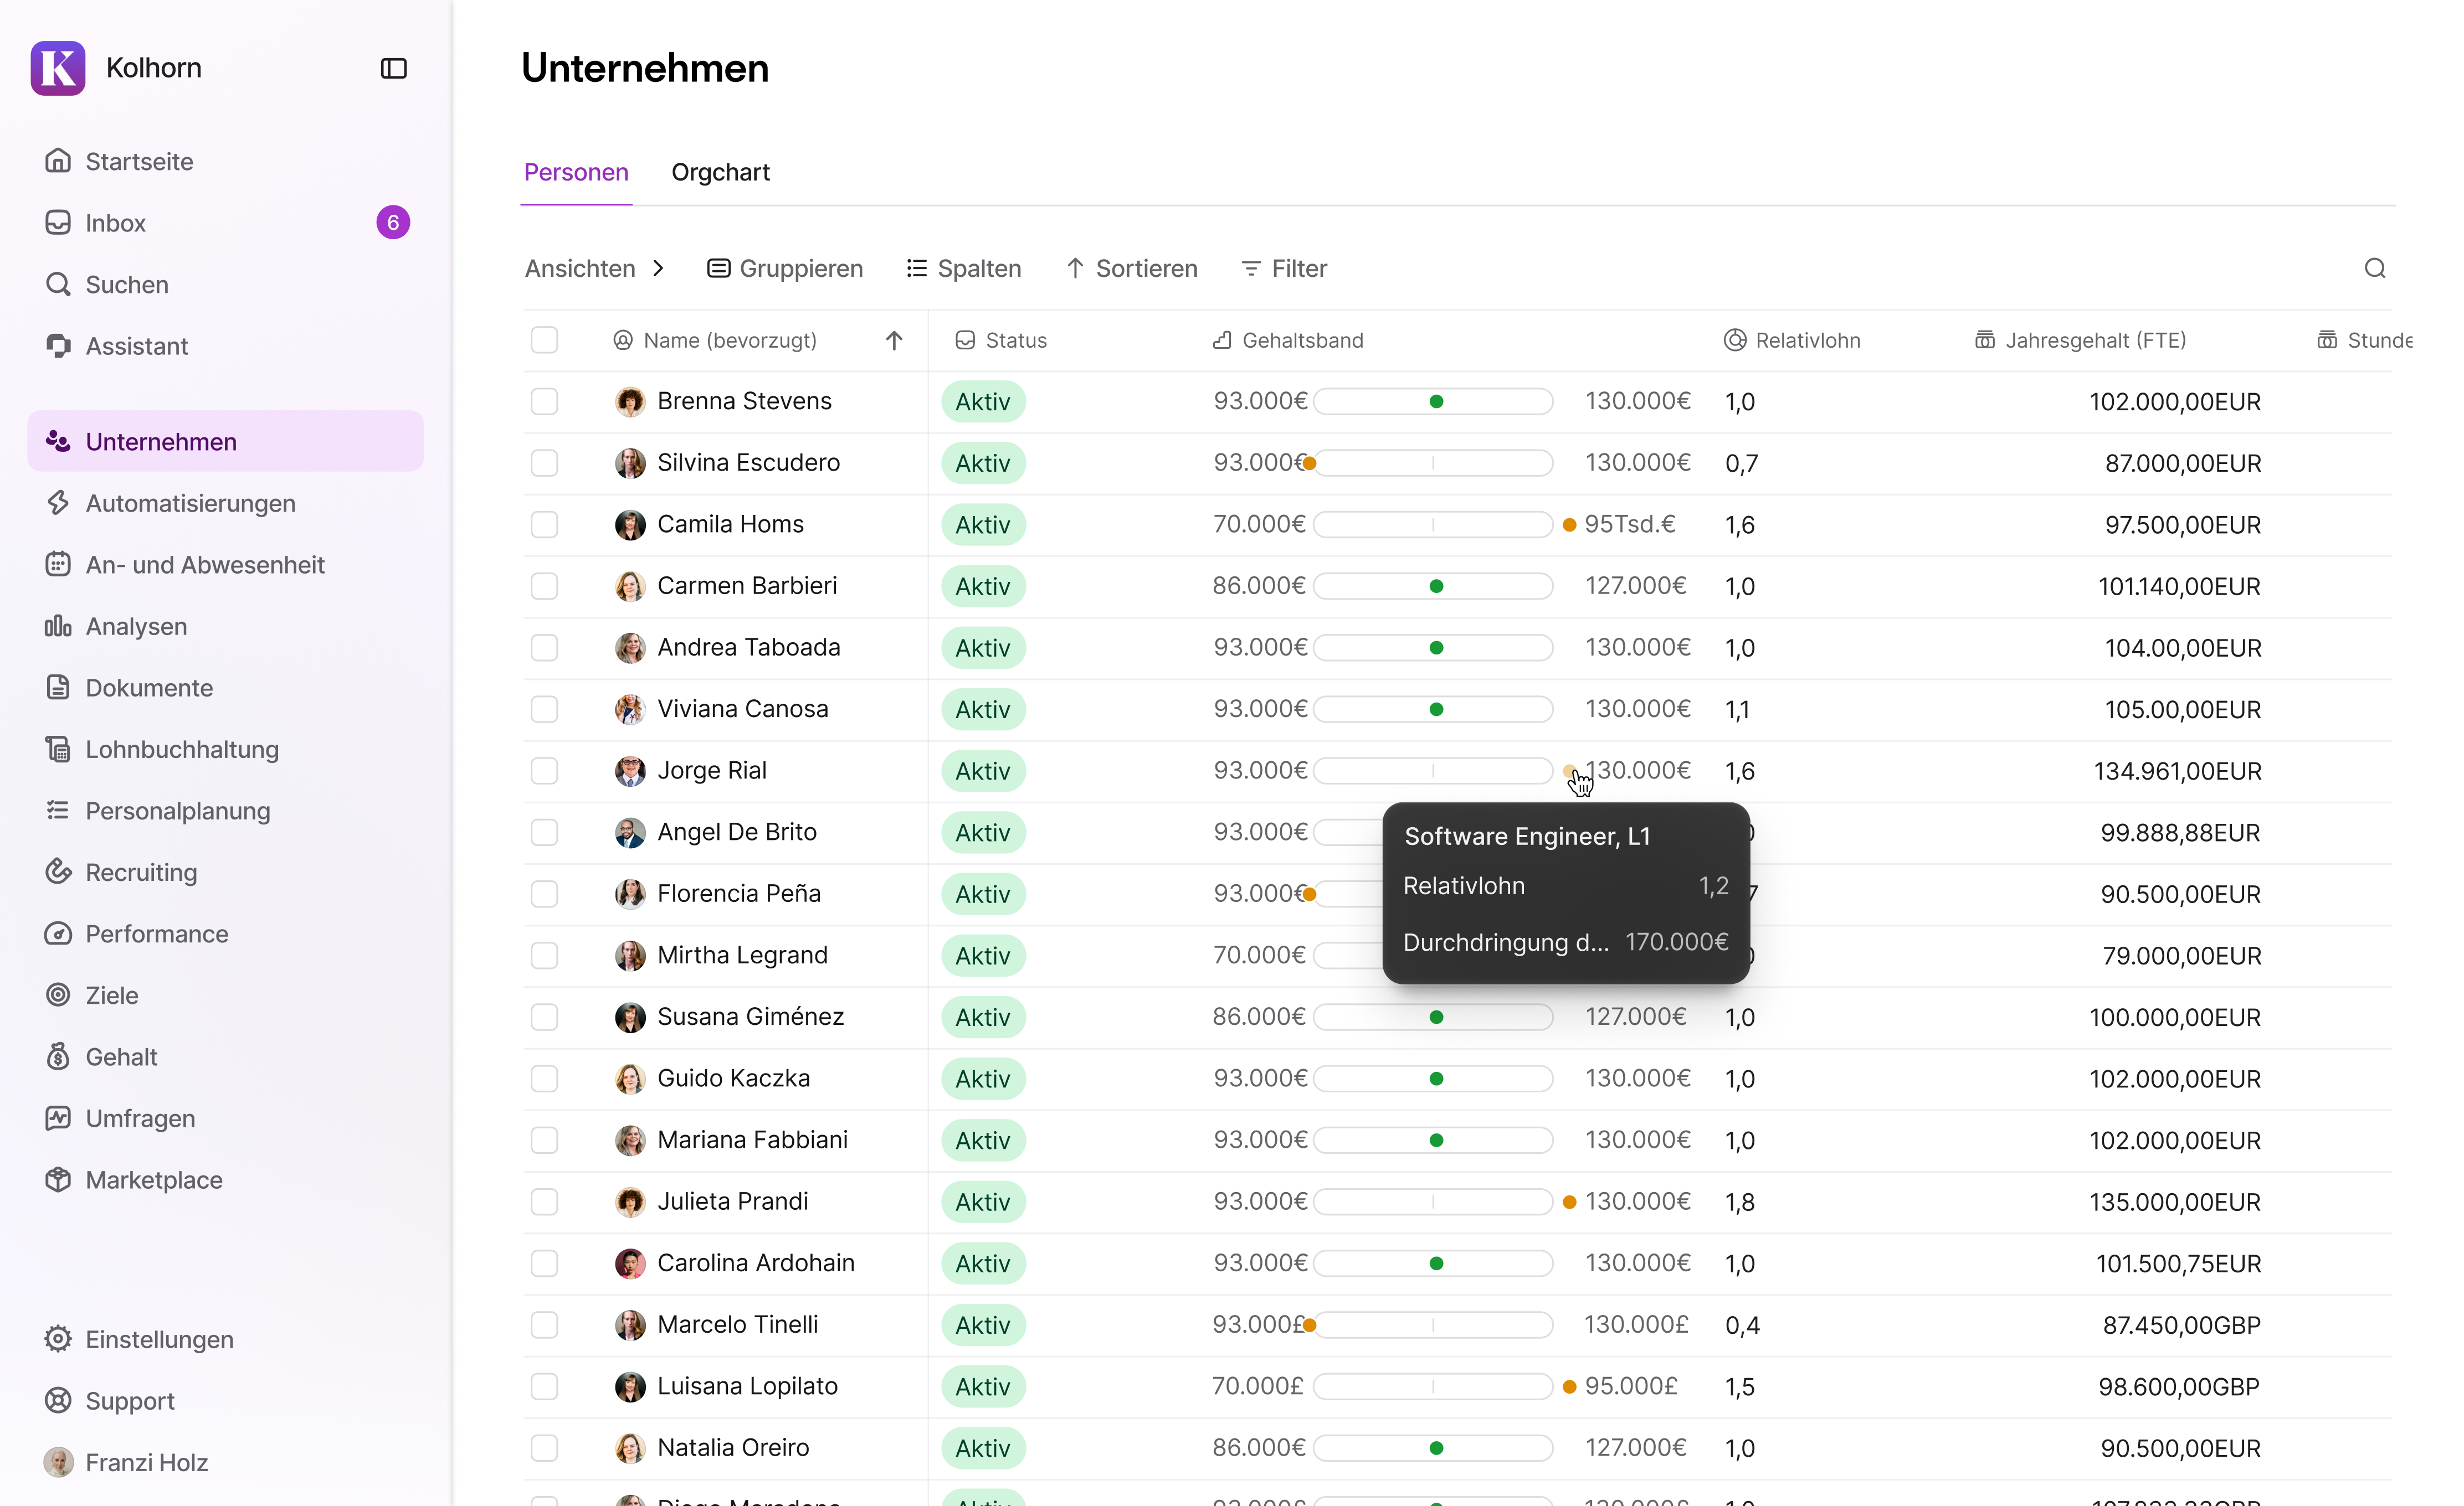Open the Marketplace box icon
The height and width of the screenshot is (1506, 2464).
tap(58, 1179)
